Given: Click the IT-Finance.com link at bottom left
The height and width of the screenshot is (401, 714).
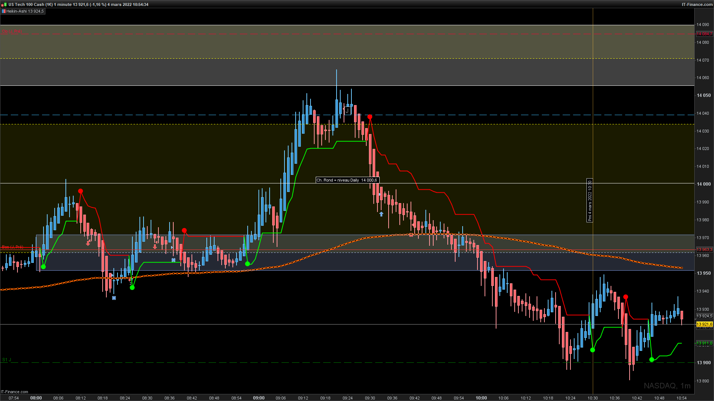Looking at the screenshot, I should click(x=15, y=392).
